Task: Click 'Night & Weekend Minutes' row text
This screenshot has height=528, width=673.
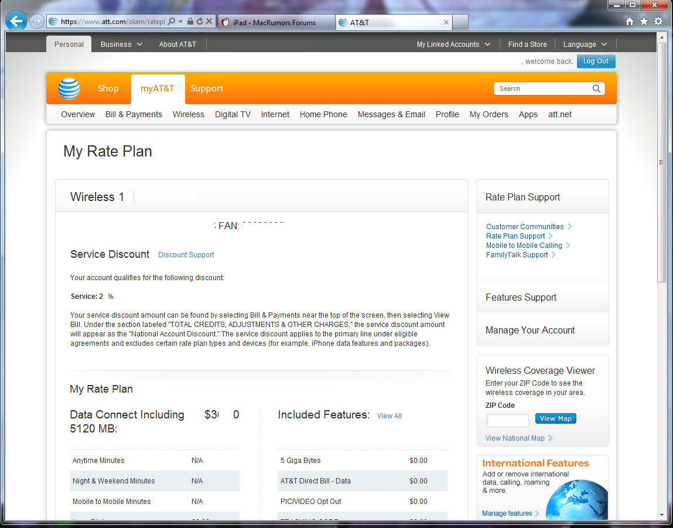Action: pyautogui.click(x=114, y=481)
